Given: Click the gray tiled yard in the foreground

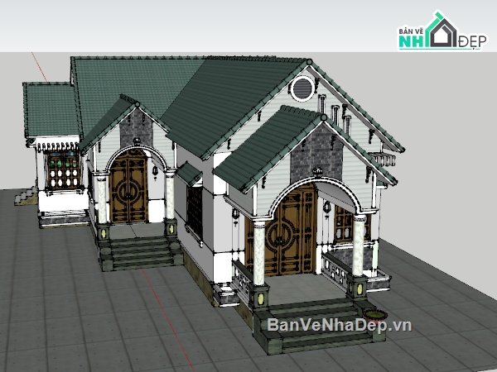Looking at the screenshot, I should 99,322.
